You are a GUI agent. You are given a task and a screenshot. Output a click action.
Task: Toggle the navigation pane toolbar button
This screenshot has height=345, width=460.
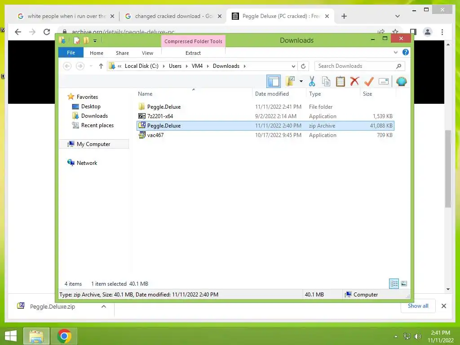(274, 81)
